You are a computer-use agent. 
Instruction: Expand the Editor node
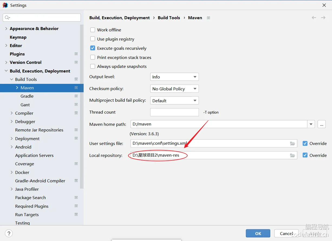click(x=6, y=46)
